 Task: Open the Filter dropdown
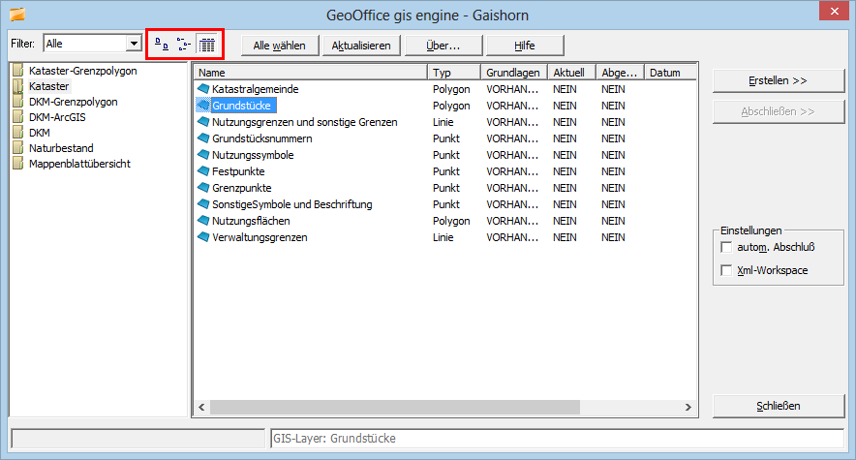tap(134, 44)
